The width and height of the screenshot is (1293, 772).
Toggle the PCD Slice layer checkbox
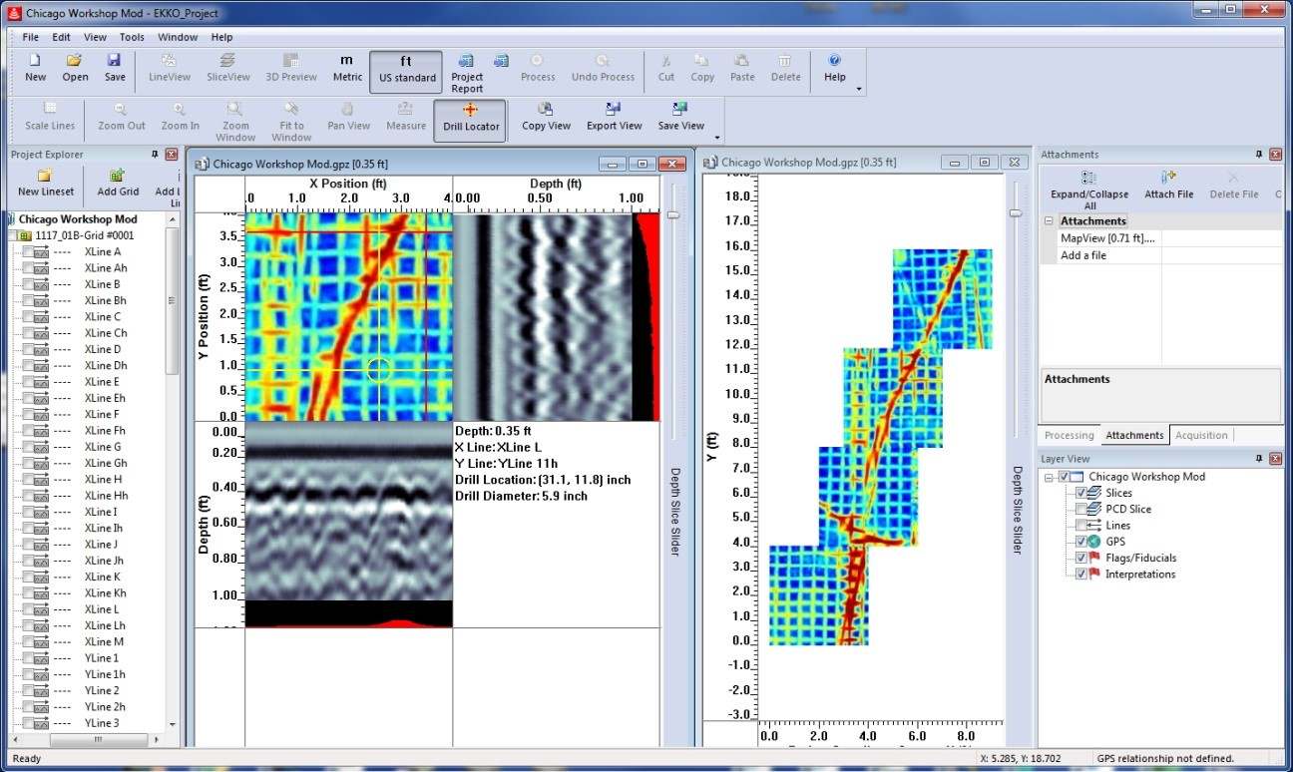click(x=1081, y=509)
